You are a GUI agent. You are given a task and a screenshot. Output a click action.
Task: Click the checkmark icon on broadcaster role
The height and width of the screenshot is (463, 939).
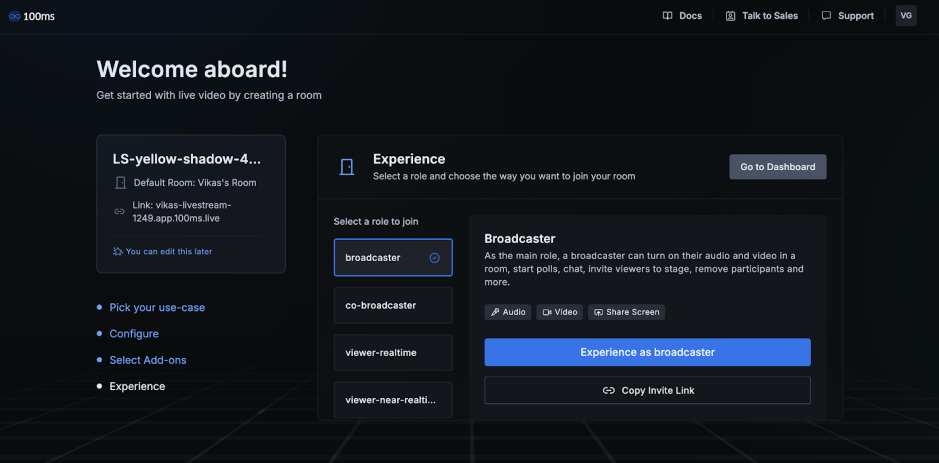tap(434, 258)
